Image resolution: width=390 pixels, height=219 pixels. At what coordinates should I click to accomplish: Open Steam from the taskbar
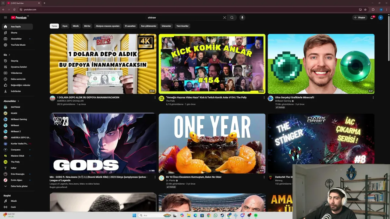[x=222, y=215]
